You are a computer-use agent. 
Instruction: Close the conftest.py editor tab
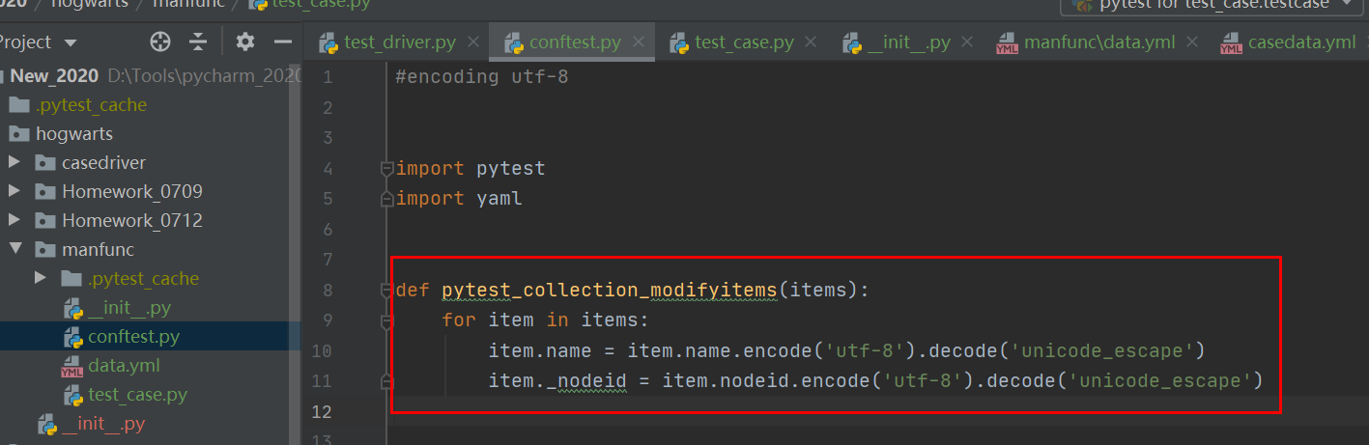tap(639, 42)
